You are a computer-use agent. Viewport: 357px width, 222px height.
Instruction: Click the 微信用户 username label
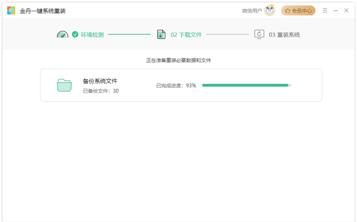(x=252, y=11)
